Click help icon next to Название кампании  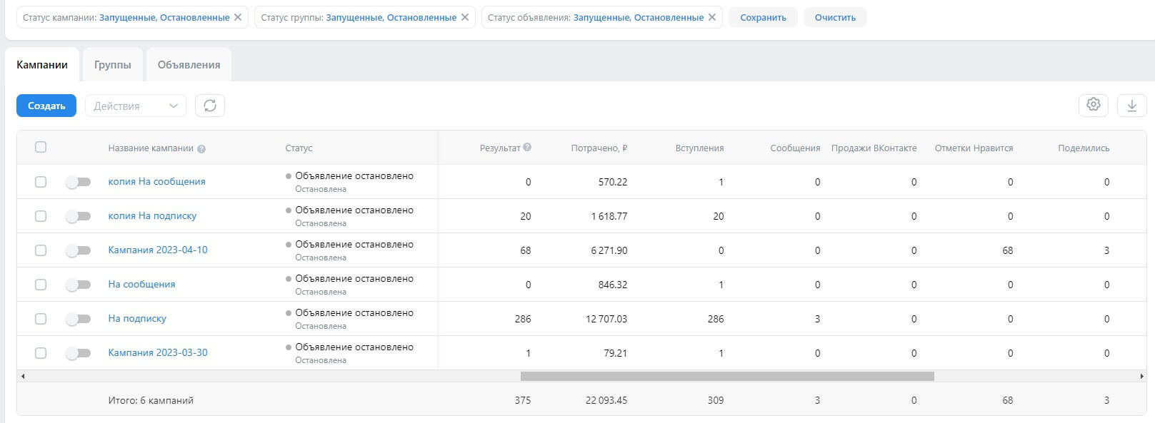[x=201, y=149]
